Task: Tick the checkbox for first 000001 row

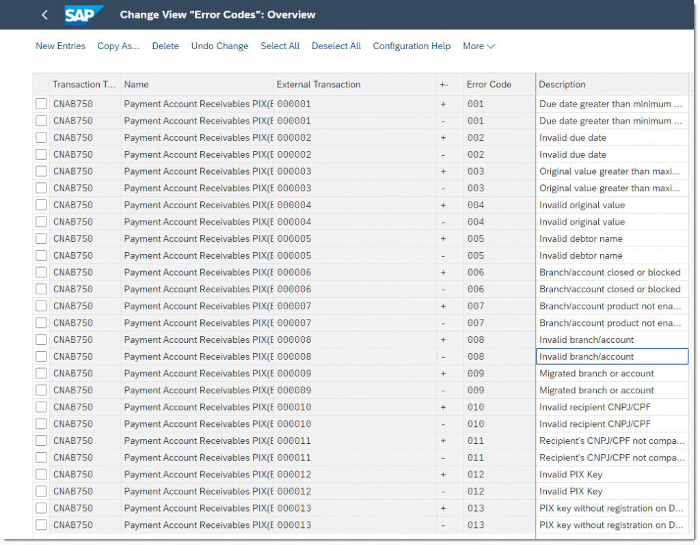Action: click(x=41, y=104)
